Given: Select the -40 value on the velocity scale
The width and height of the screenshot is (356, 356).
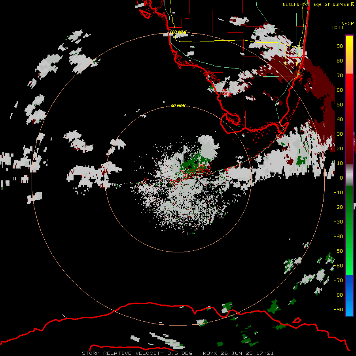Looking at the screenshot, I should [x=338, y=237].
